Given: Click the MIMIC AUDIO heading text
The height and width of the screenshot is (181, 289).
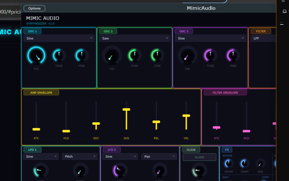Looking at the screenshot, I should [43, 18].
